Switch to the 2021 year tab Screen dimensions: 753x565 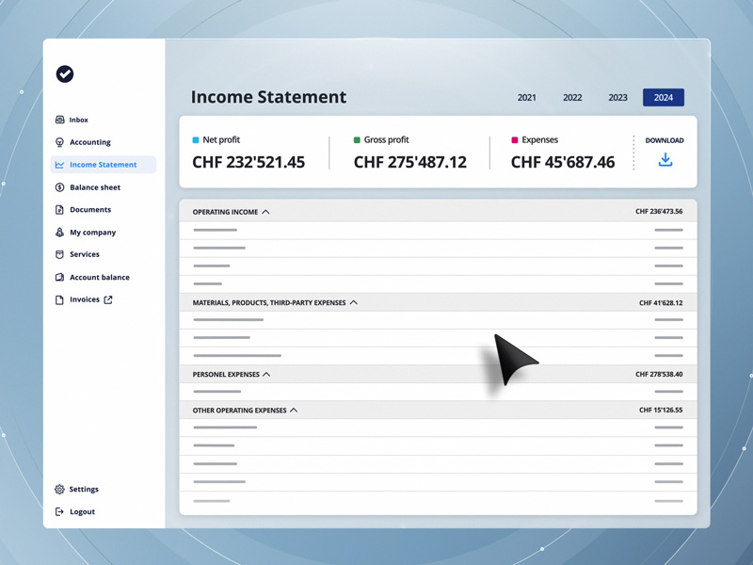click(x=527, y=98)
